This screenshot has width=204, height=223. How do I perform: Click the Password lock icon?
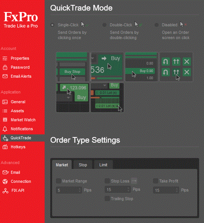pyautogui.click(x=5, y=67)
